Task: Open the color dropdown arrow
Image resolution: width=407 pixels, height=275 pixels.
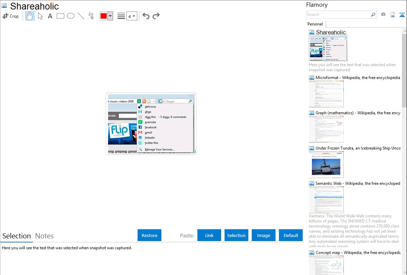Action: point(110,16)
